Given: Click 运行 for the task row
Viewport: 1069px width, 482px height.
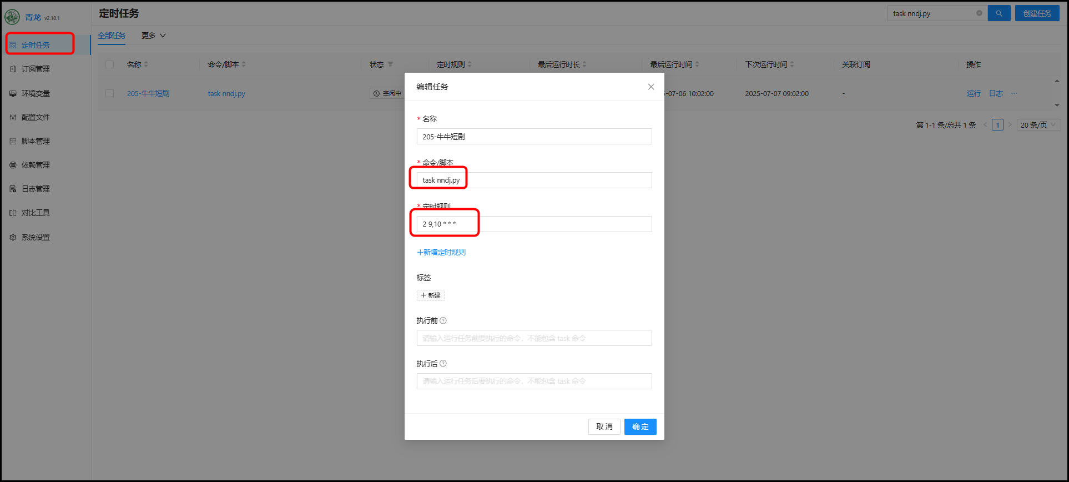Looking at the screenshot, I should click(974, 93).
